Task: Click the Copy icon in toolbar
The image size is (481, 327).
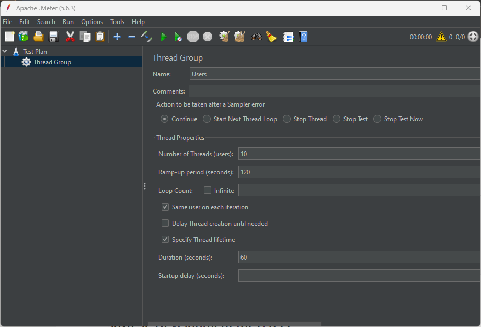Action: coord(85,37)
